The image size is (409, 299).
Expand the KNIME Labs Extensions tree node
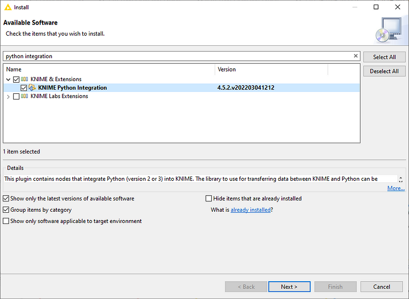pos(8,96)
